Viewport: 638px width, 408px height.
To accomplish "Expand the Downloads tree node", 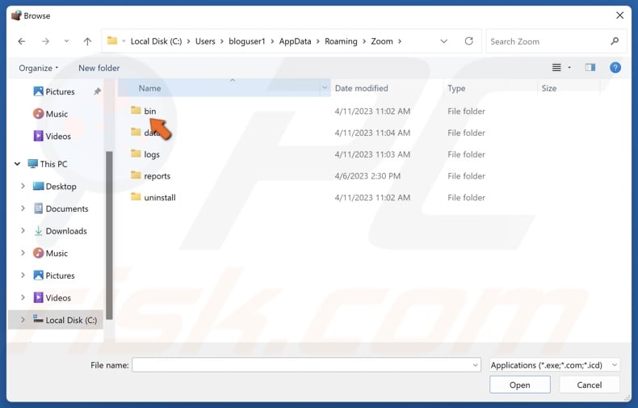I will point(23,230).
